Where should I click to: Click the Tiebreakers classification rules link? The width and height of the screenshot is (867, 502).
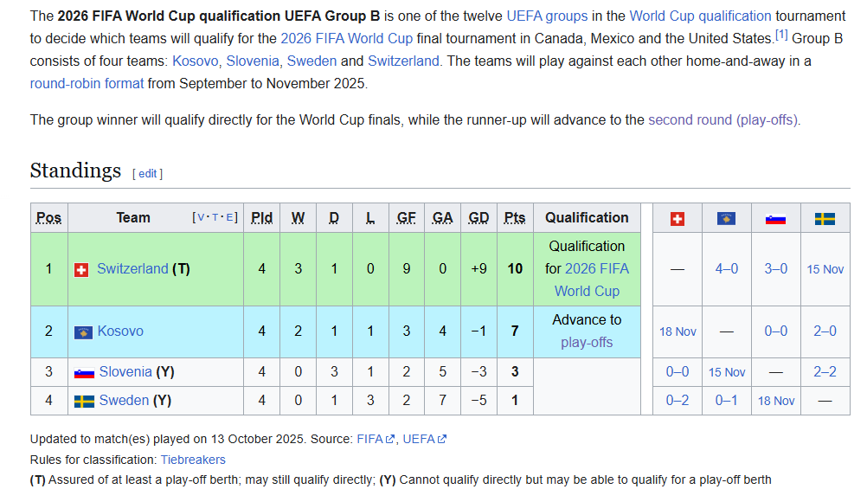193,460
